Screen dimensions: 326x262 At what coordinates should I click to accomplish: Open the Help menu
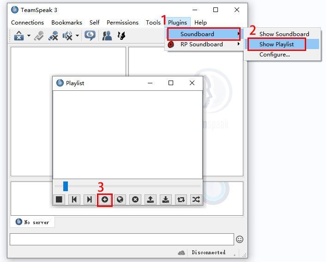click(200, 23)
